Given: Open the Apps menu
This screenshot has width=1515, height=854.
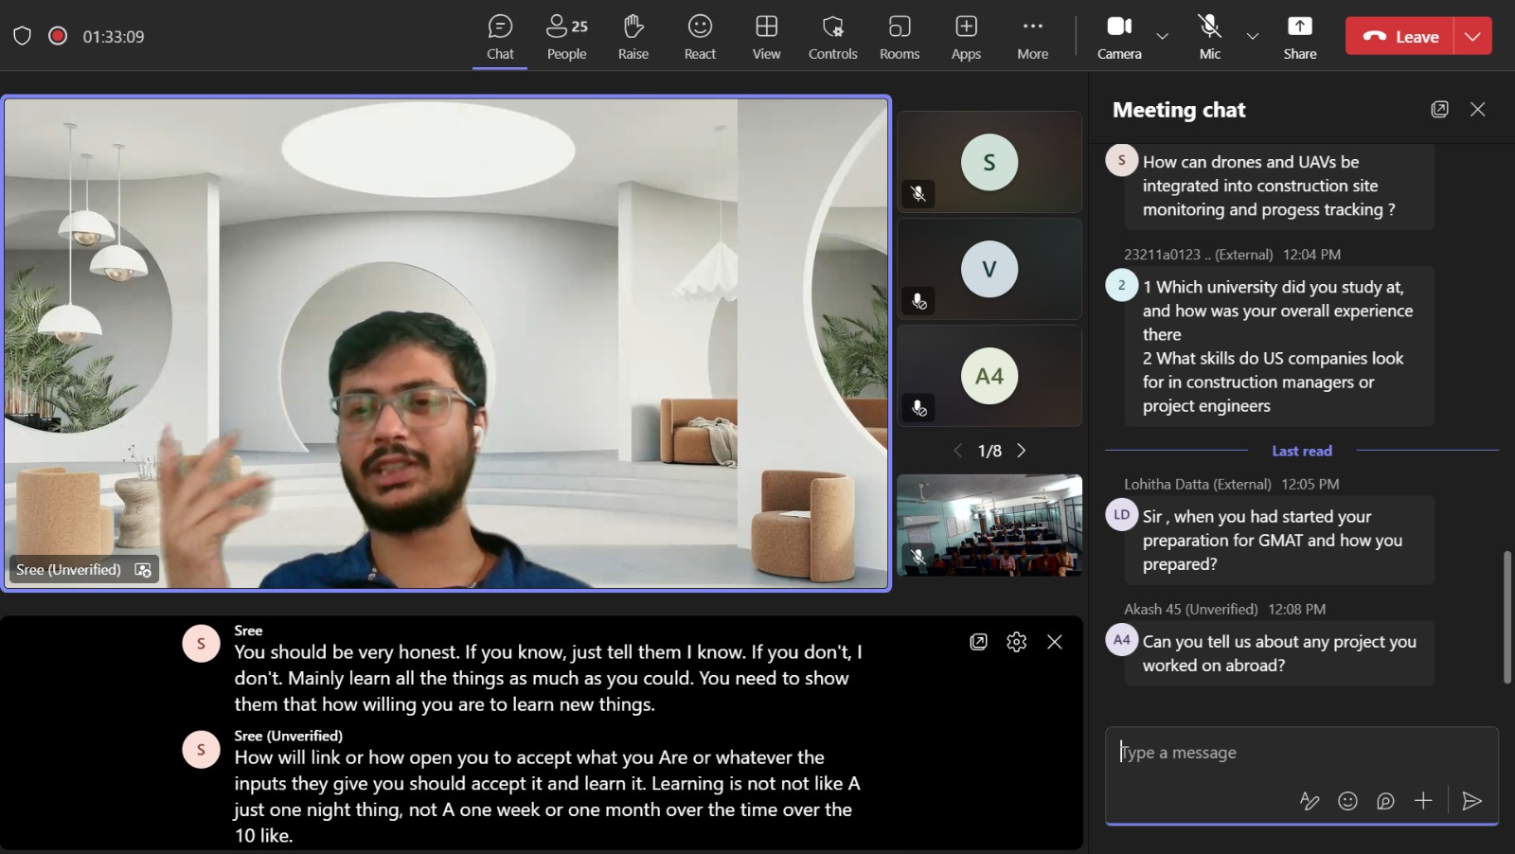Looking at the screenshot, I should tap(966, 37).
